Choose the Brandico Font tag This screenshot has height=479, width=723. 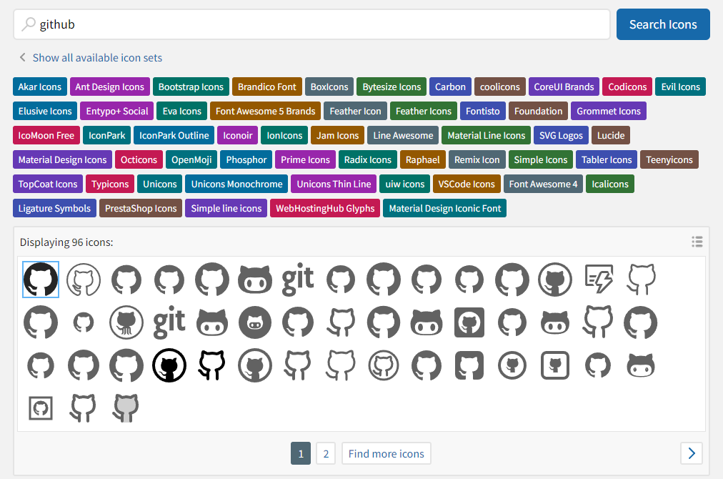click(267, 87)
